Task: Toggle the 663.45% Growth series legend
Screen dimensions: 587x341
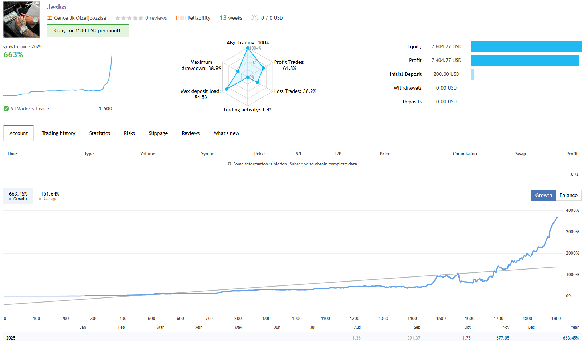Action: 18,196
